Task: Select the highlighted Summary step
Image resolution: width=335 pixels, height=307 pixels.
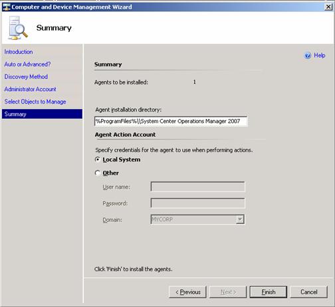Action: point(42,114)
